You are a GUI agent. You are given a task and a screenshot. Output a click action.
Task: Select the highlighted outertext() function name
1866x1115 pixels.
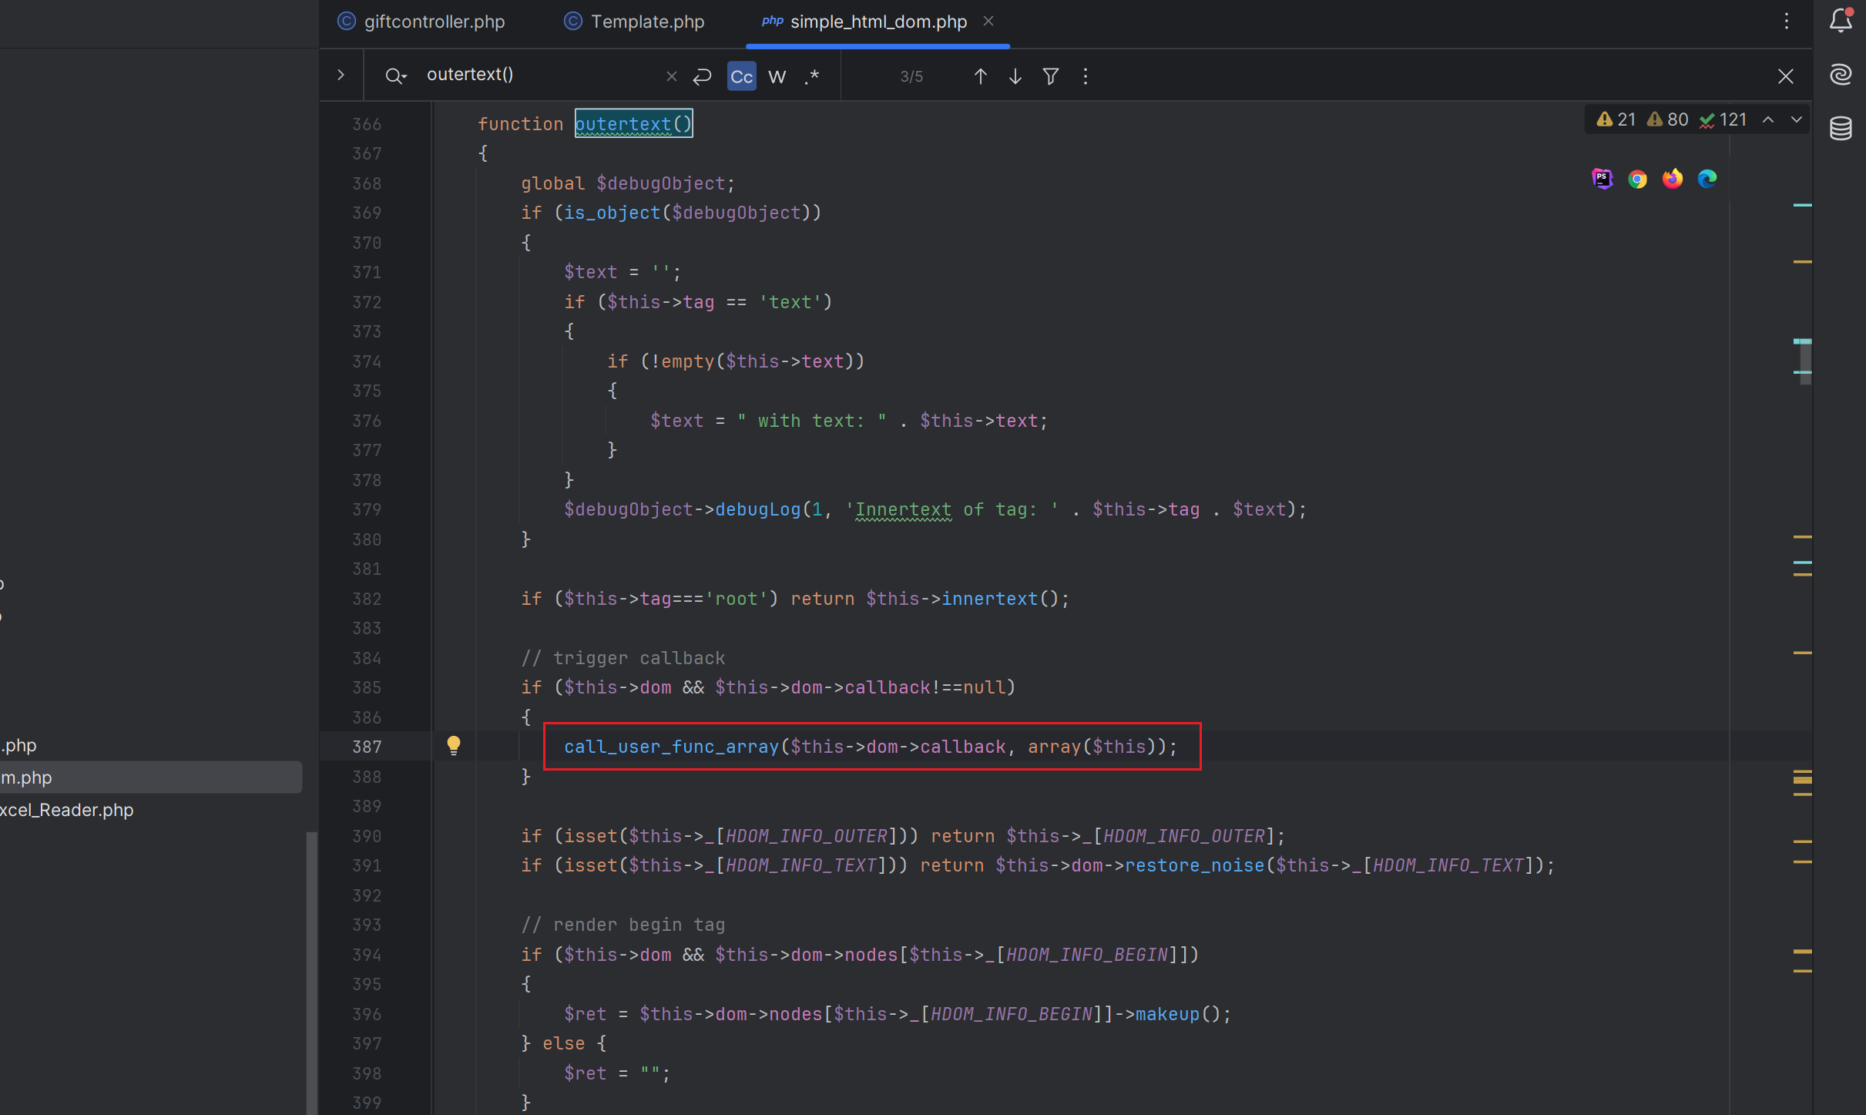(x=633, y=123)
